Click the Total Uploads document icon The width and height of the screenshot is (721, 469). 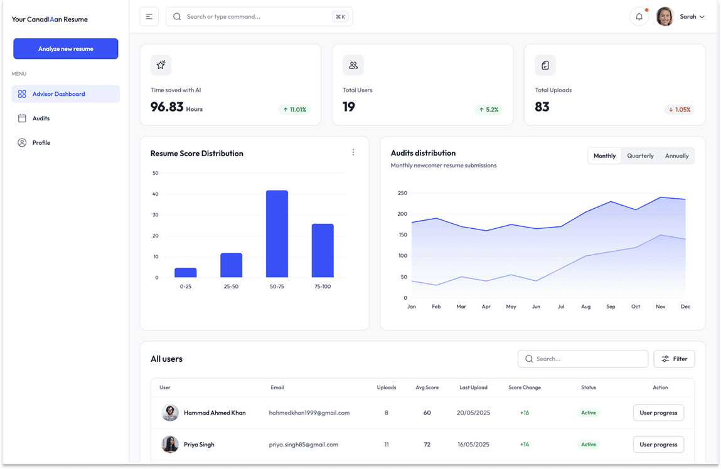545,65
